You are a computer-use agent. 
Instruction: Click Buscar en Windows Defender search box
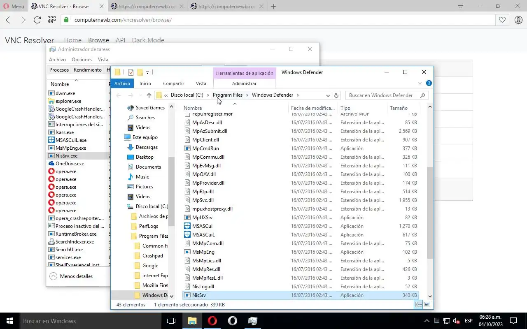click(x=387, y=95)
